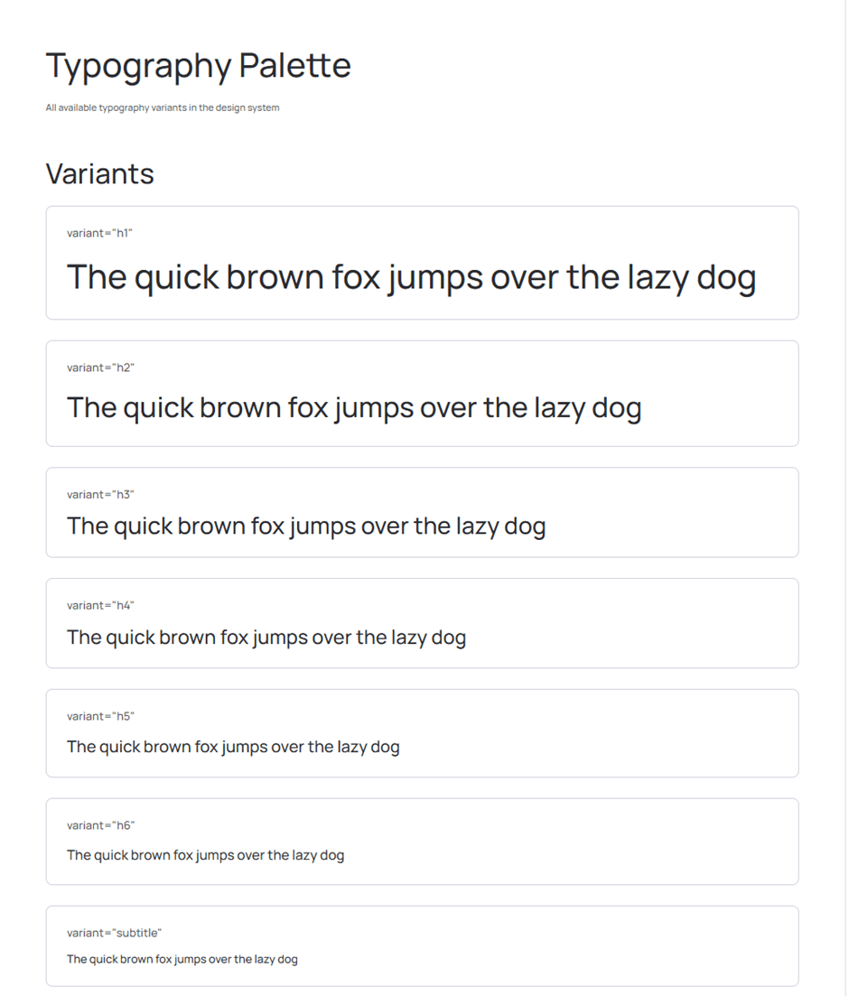Select the subtitle sample sentence text
The image size is (849, 996).
pos(182,959)
